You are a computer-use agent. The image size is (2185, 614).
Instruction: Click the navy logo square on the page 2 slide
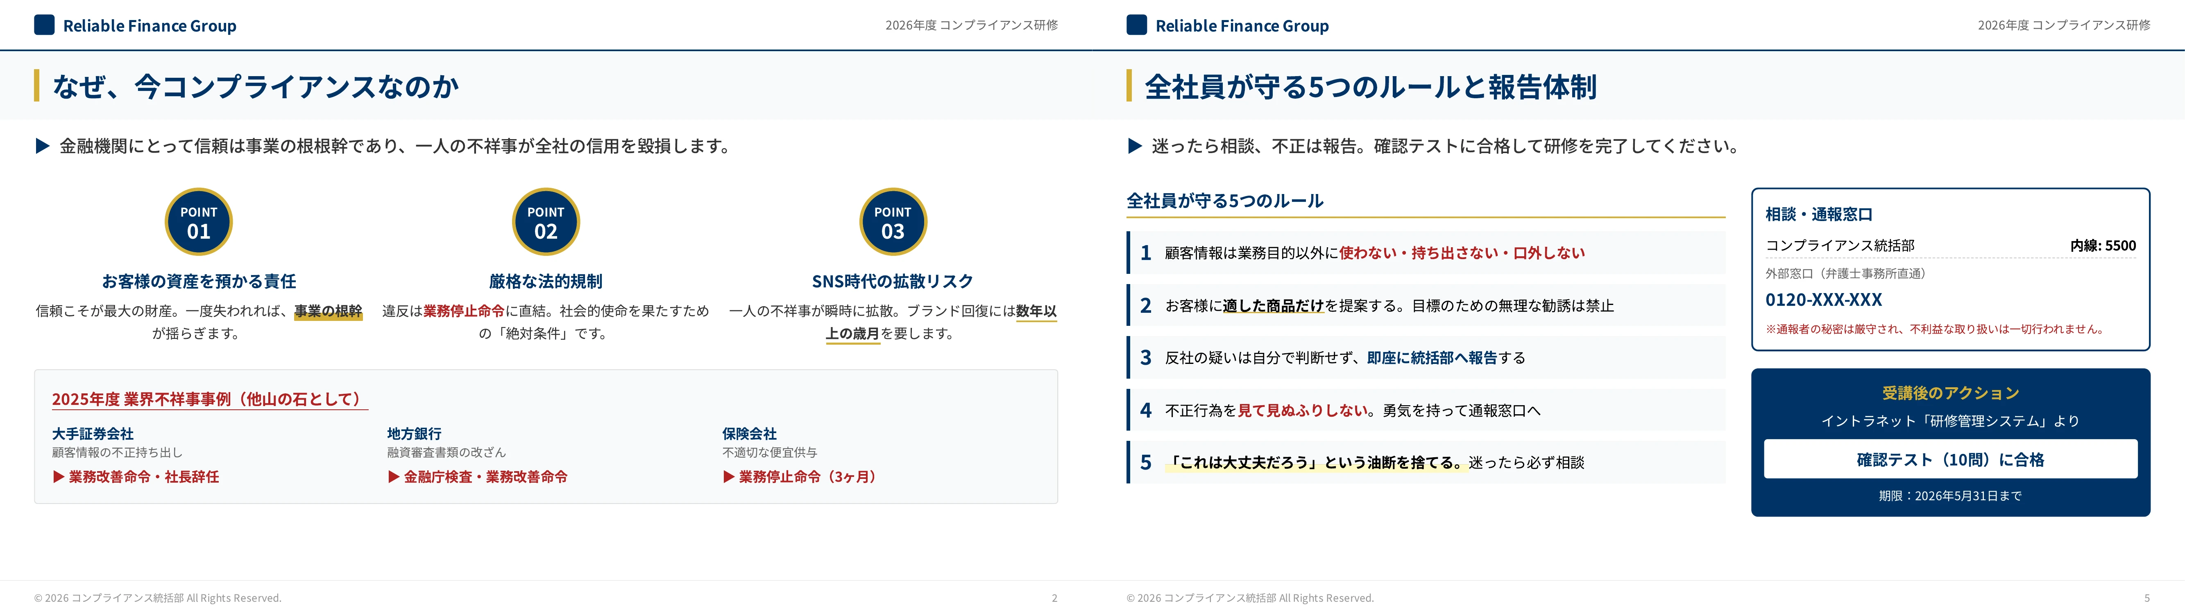44,25
